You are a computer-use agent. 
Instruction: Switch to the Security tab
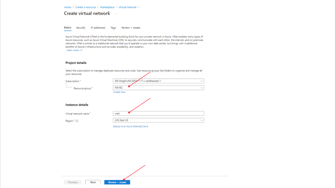pos(81,28)
